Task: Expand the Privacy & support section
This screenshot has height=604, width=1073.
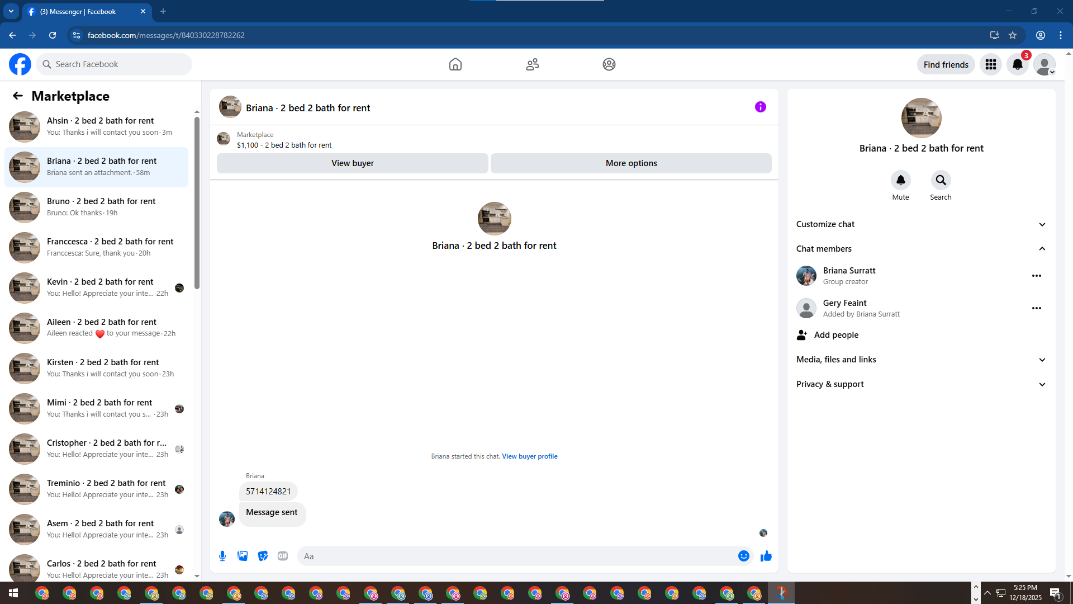Action: (x=922, y=384)
